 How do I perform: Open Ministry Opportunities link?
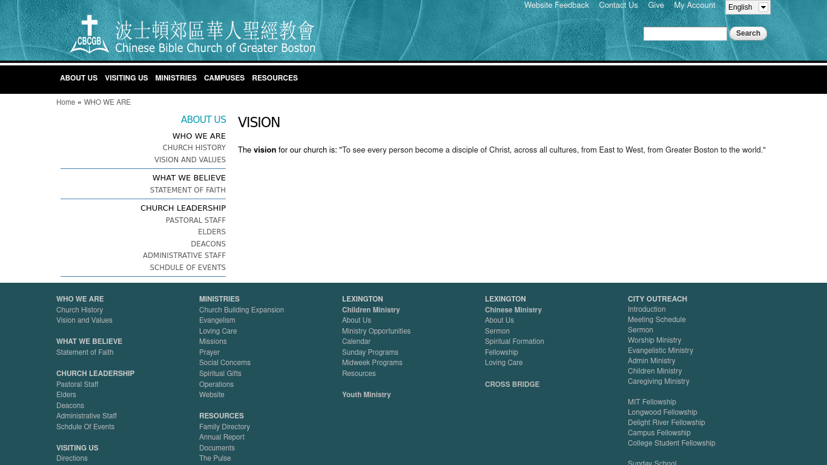[x=376, y=331]
